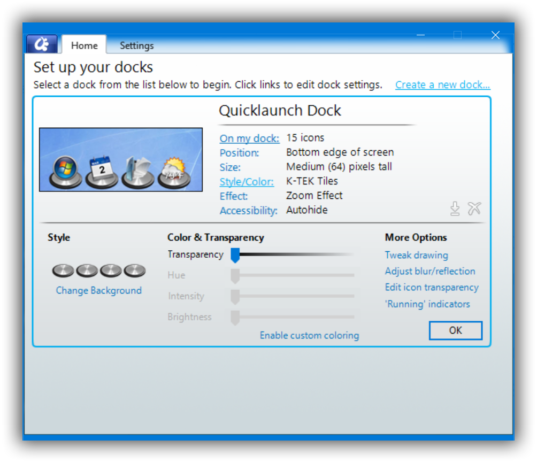This screenshot has width=537, height=463.
Task: Click the download dock backgrounds icon
Action: [x=455, y=209]
